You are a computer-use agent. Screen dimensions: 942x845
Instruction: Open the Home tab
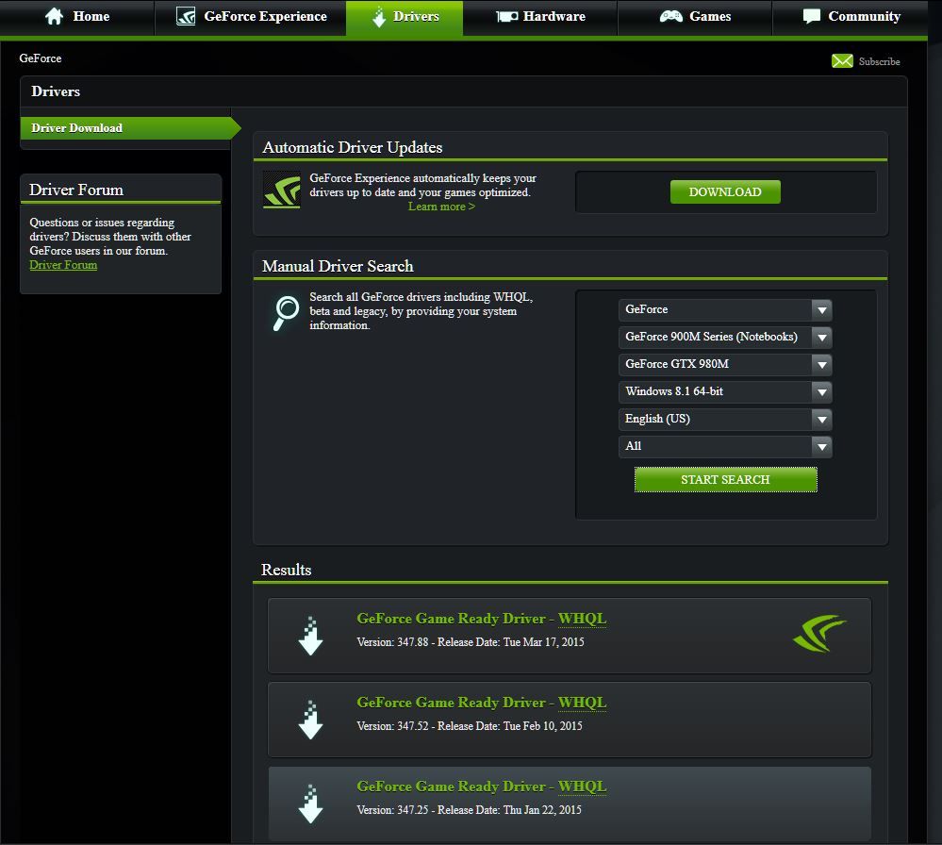77,17
